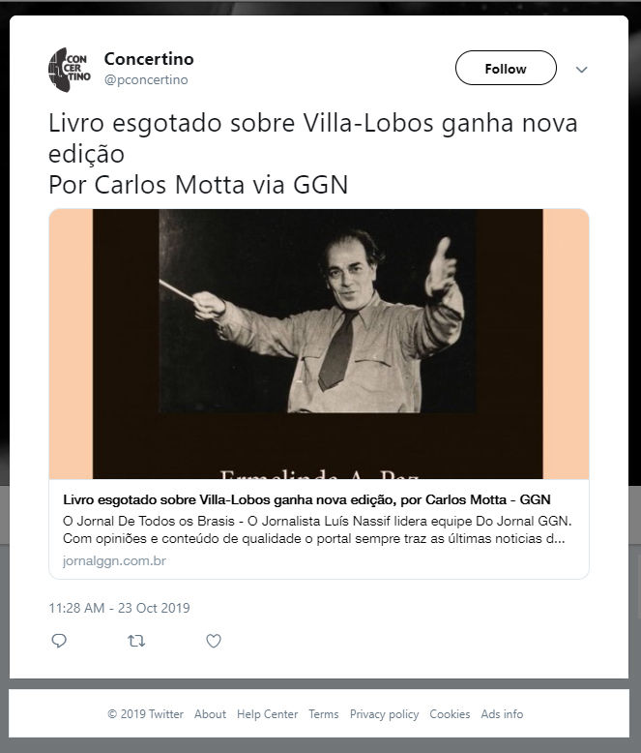Click the tweet text about Villa-Lobos
Screen dimensions: 641x753
[313, 154]
